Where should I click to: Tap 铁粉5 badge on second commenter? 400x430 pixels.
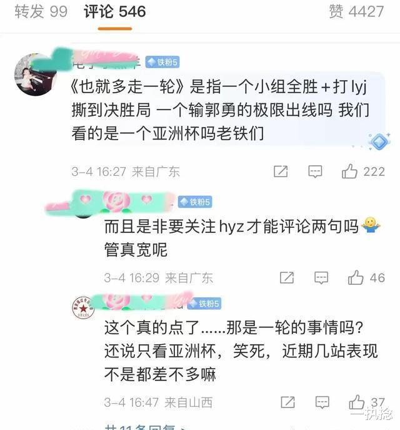click(195, 202)
